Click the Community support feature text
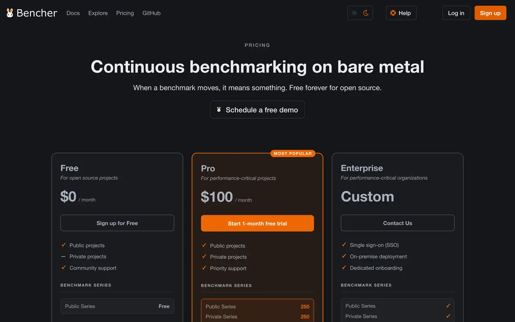This screenshot has height=322, width=515. point(93,268)
